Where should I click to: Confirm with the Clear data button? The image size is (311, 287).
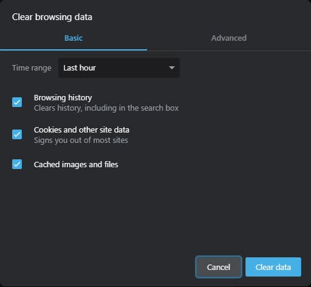pyautogui.click(x=273, y=267)
